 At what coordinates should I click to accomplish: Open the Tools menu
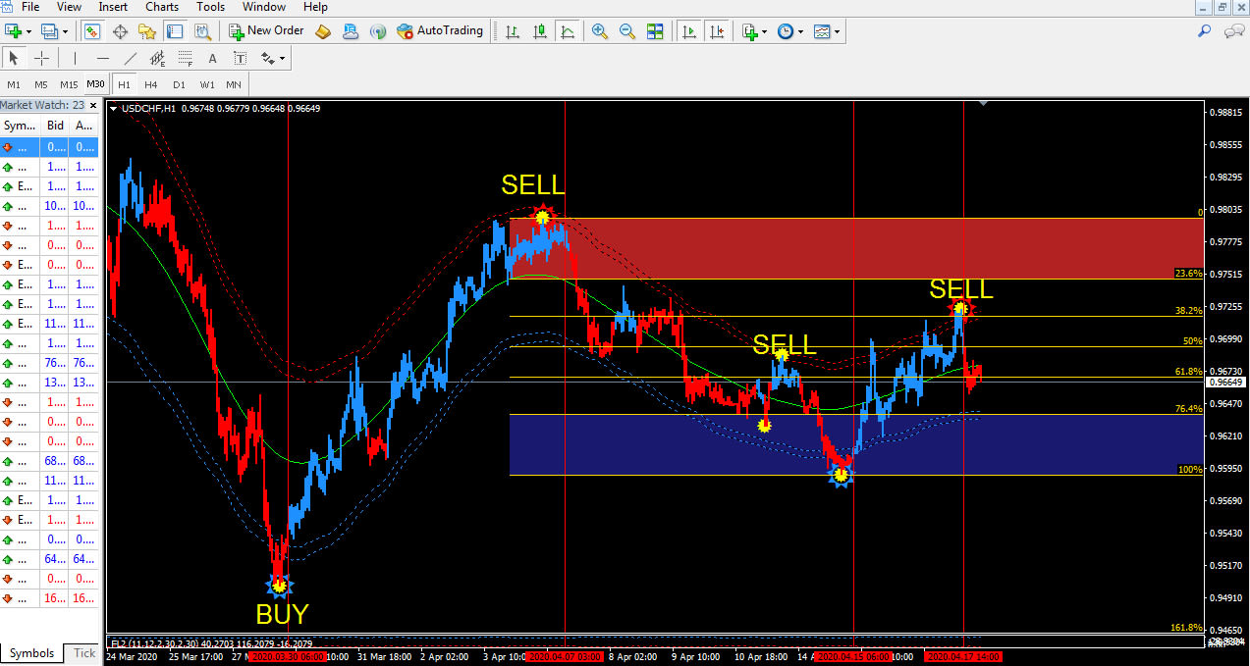[x=210, y=7]
